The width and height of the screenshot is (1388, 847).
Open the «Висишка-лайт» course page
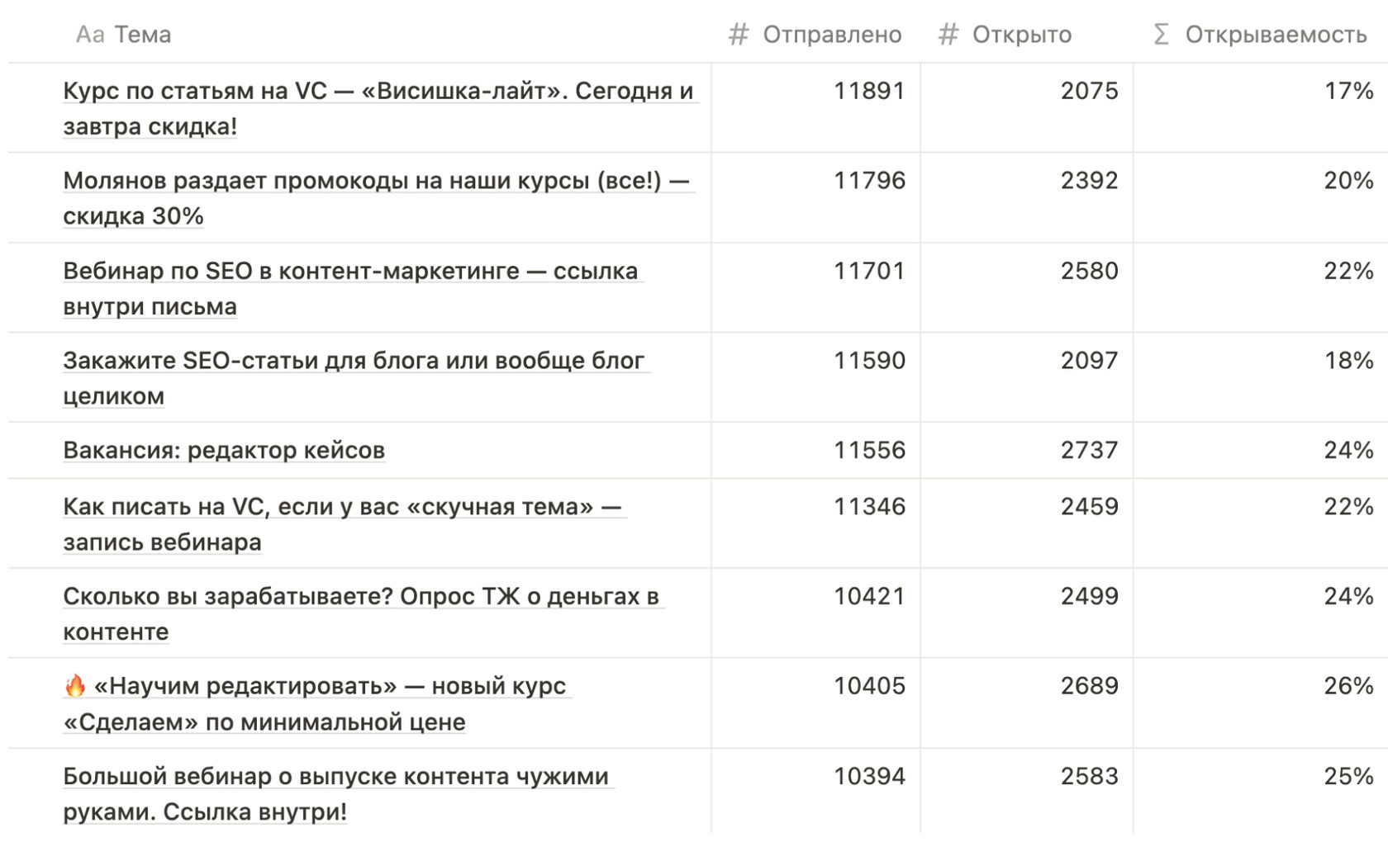pyautogui.click(x=378, y=108)
